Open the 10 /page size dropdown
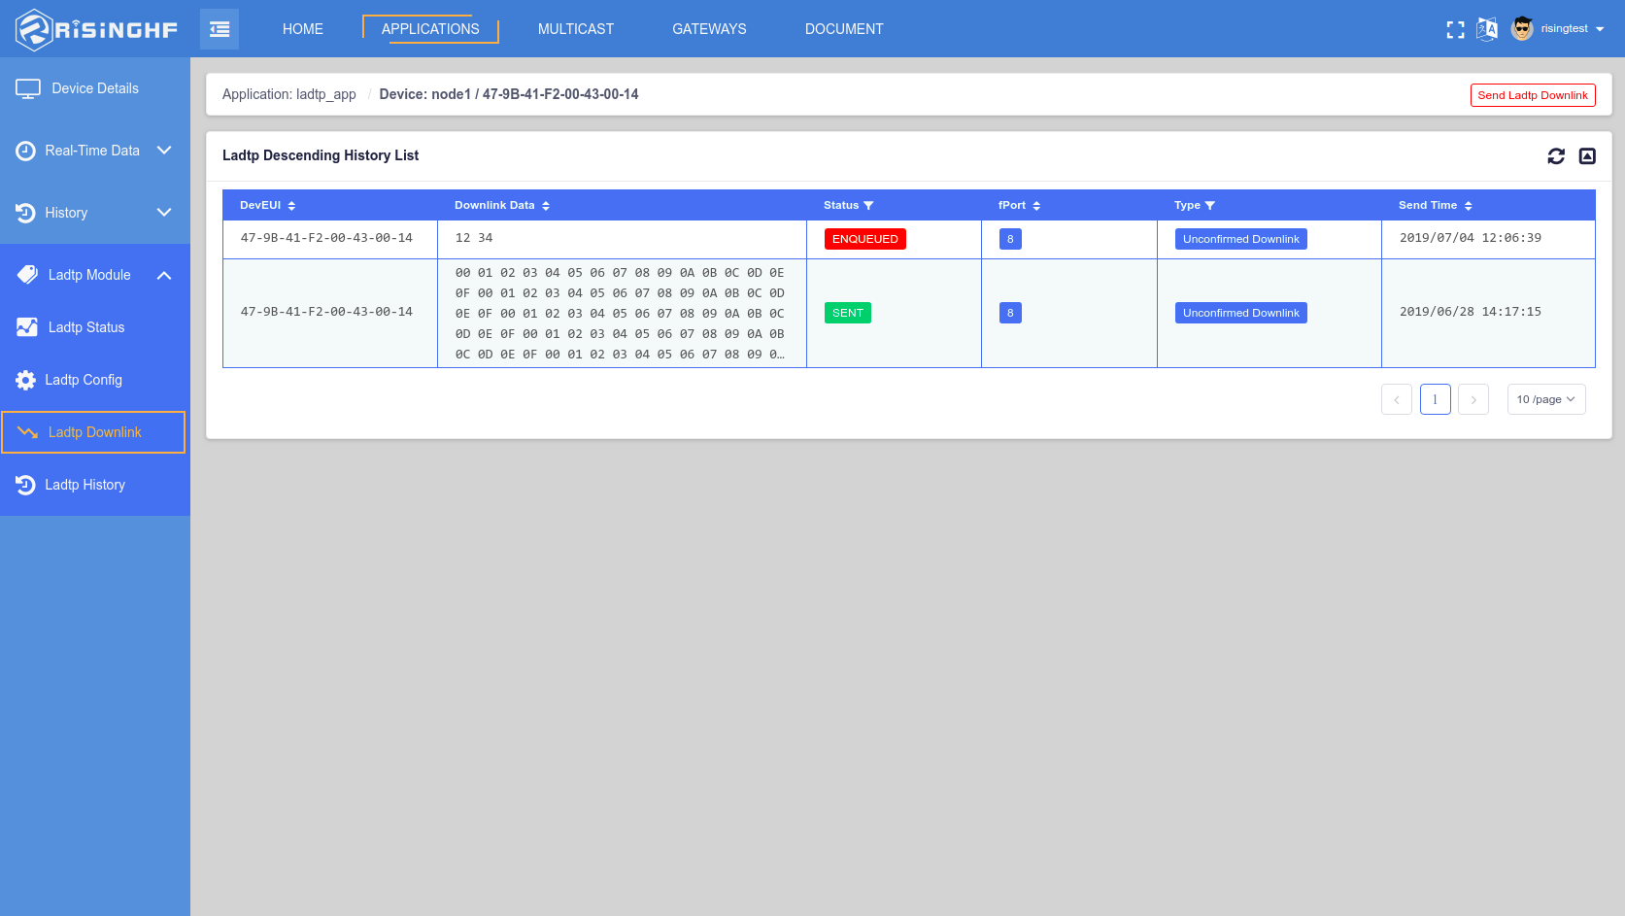 [x=1545, y=399]
